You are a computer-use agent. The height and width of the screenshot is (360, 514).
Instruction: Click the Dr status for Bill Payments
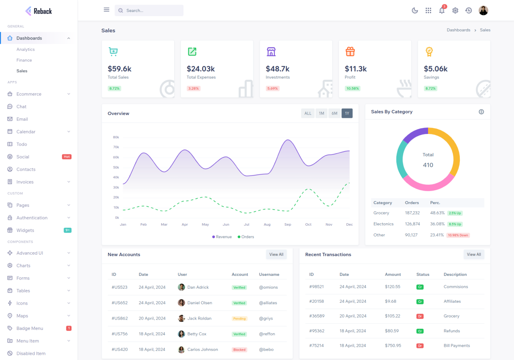420,346
